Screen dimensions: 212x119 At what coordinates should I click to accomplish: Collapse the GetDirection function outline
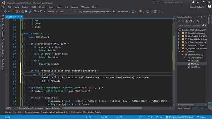[x=22, y=44]
